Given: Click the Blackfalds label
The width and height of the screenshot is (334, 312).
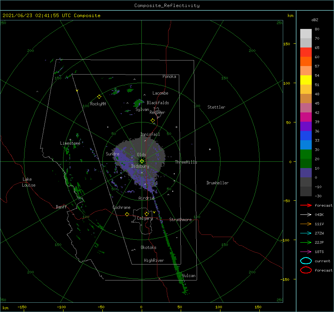Looking at the screenshot, I should 158,103.
